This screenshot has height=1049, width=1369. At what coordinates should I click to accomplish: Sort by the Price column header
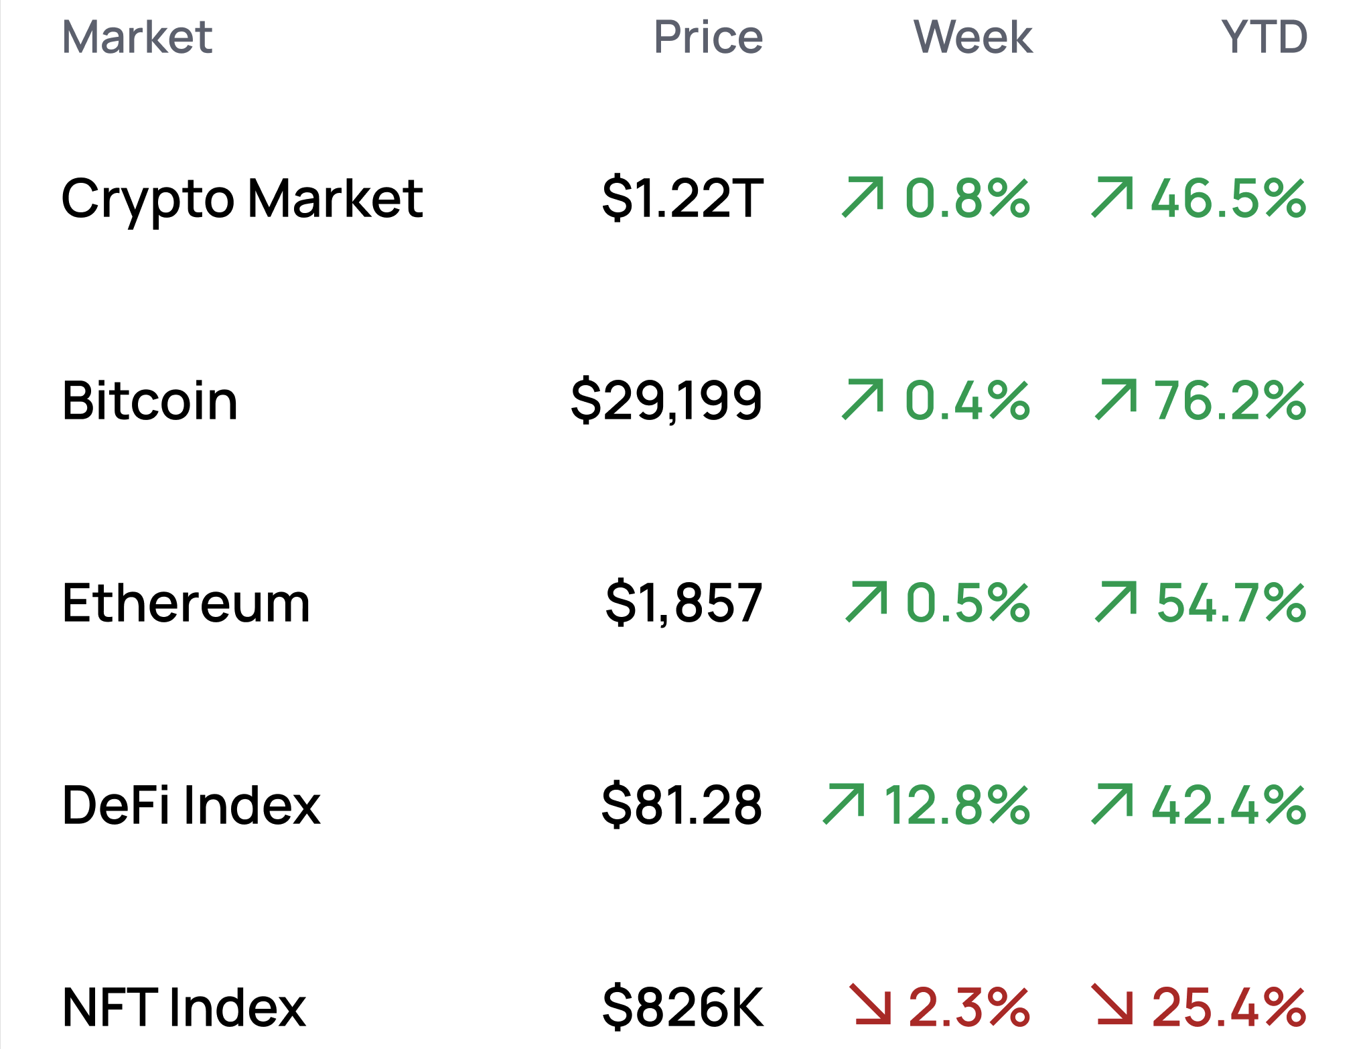pos(708,37)
